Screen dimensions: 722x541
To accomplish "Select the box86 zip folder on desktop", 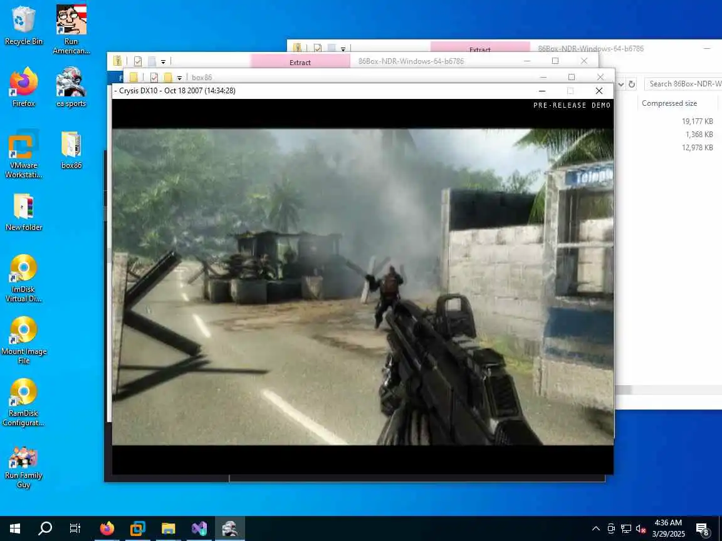I will [x=71, y=150].
